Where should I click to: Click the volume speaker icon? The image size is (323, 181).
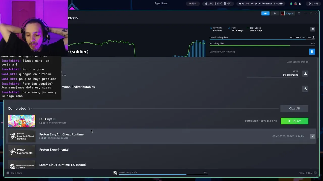[x=243, y=4]
